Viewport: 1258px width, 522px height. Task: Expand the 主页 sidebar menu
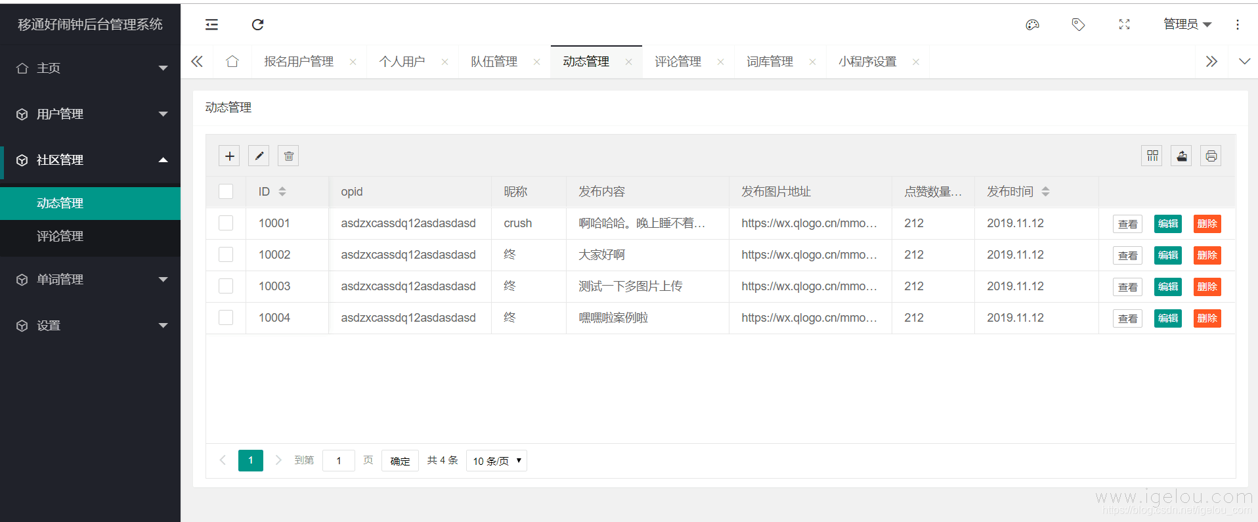[91, 68]
